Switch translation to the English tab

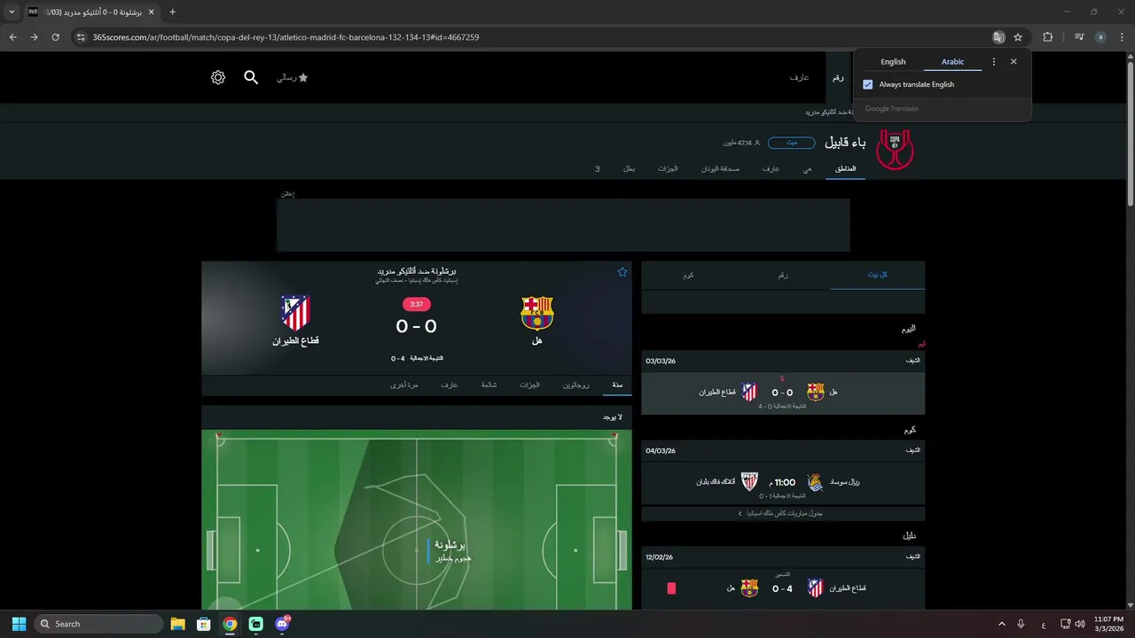[893, 62]
